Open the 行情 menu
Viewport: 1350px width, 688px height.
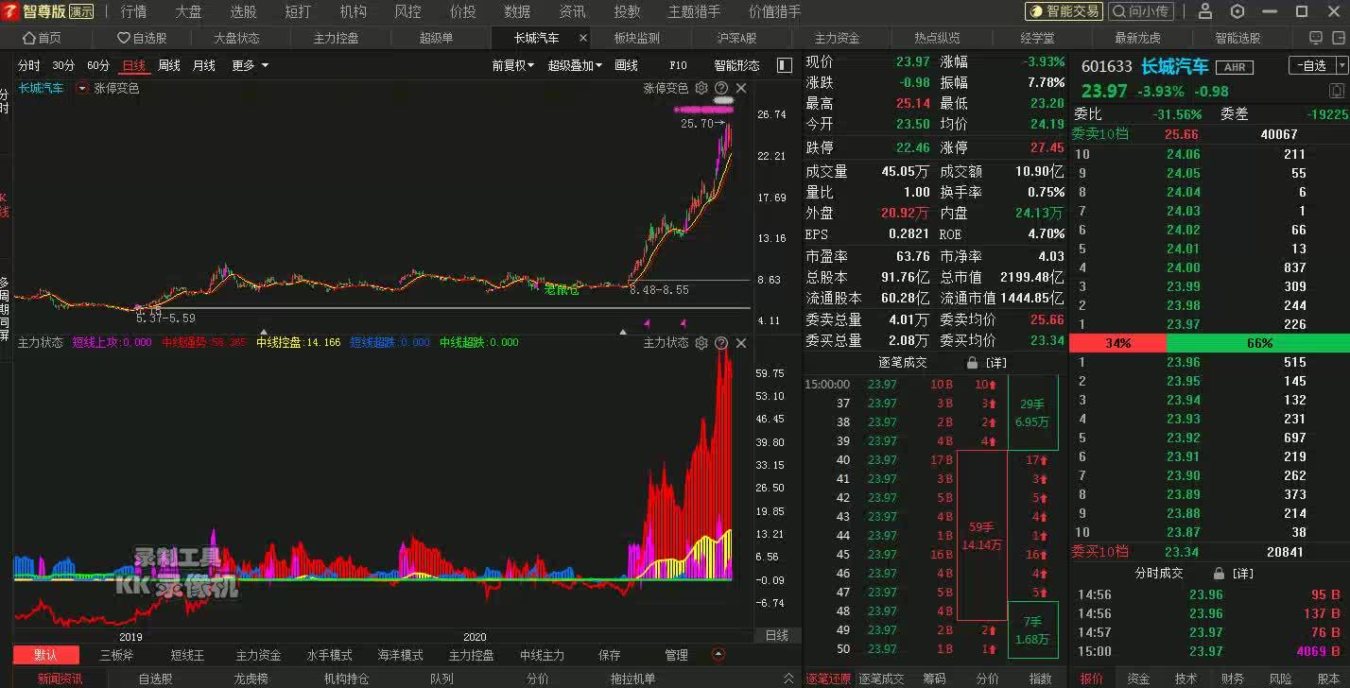point(134,11)
